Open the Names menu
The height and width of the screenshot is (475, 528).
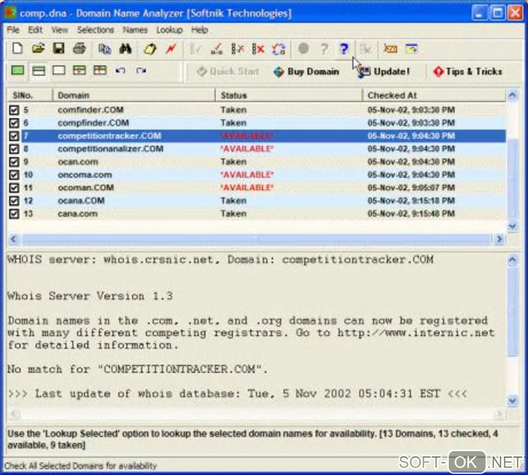coord(135,30)
